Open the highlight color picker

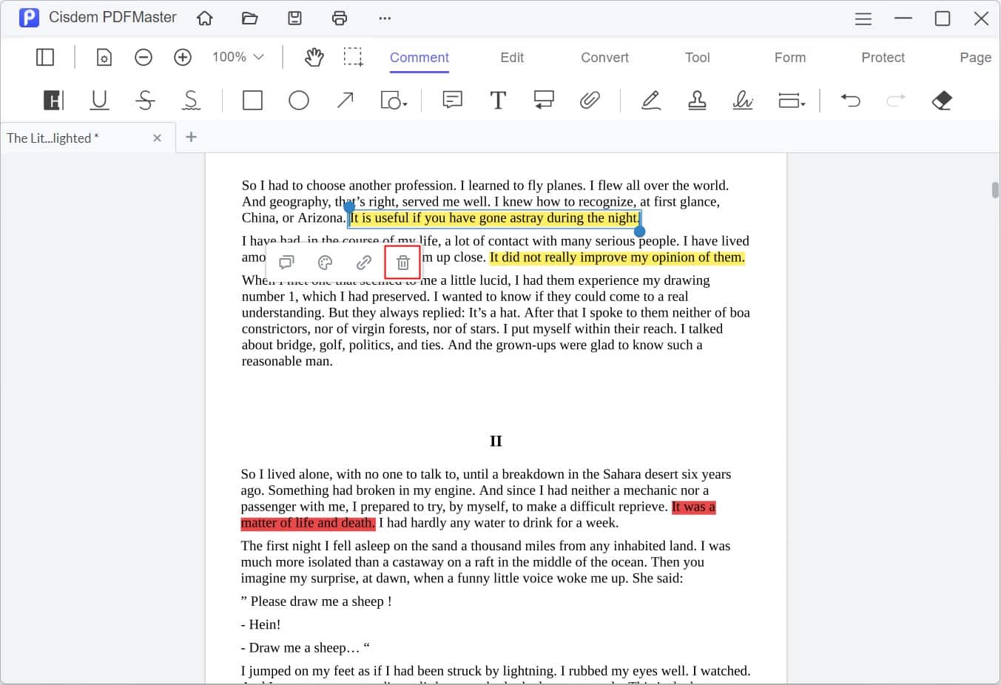(325, 262)
